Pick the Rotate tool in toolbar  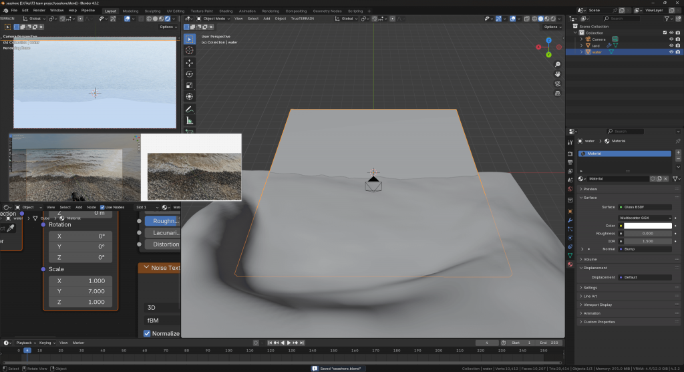tap(190, 73)
